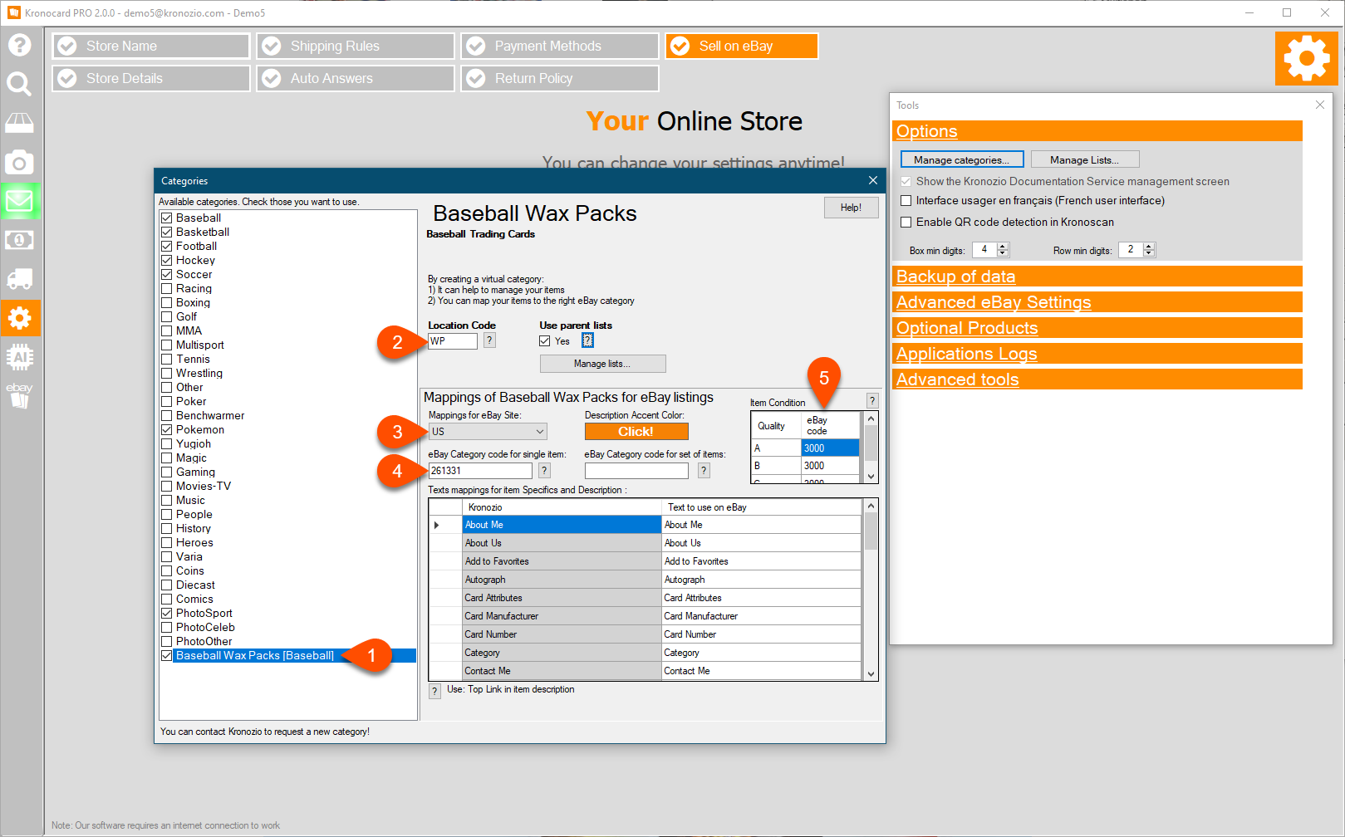
Task: Enable QR code detection in Kronoscan
Action: (x=906, y=222)
